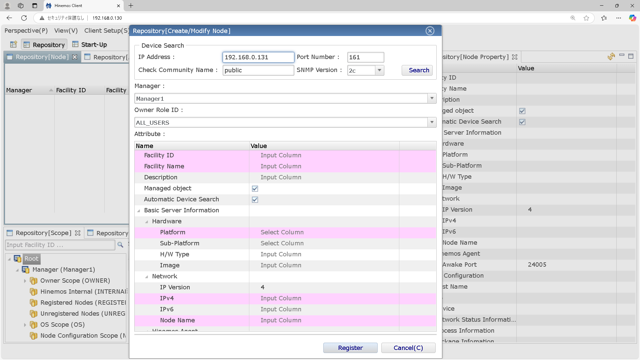Click the Copilot icon in the browser toolbar
Viewport: 640px width, 360px height.
click(632, 18)
